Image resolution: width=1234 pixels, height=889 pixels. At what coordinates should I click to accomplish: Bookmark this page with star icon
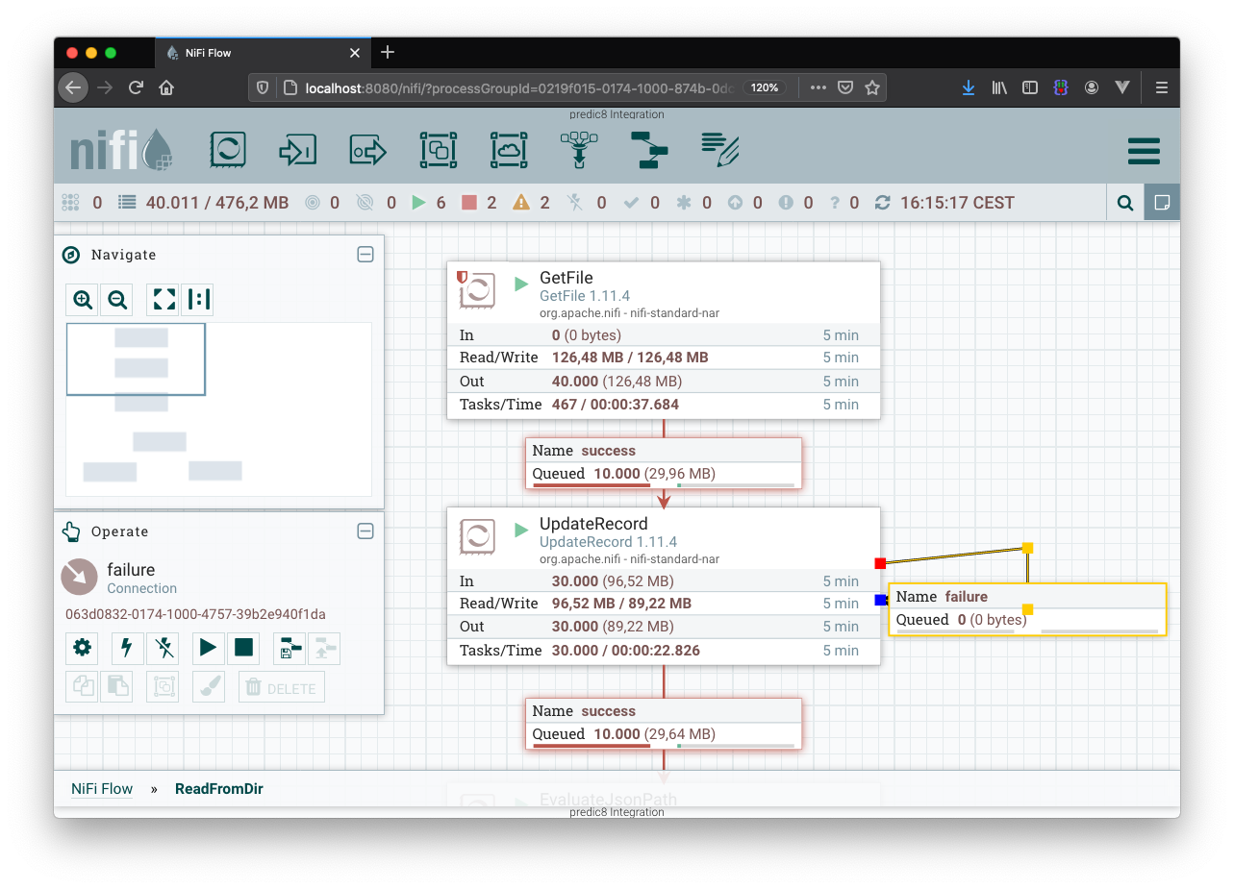(x=872, y=87)
